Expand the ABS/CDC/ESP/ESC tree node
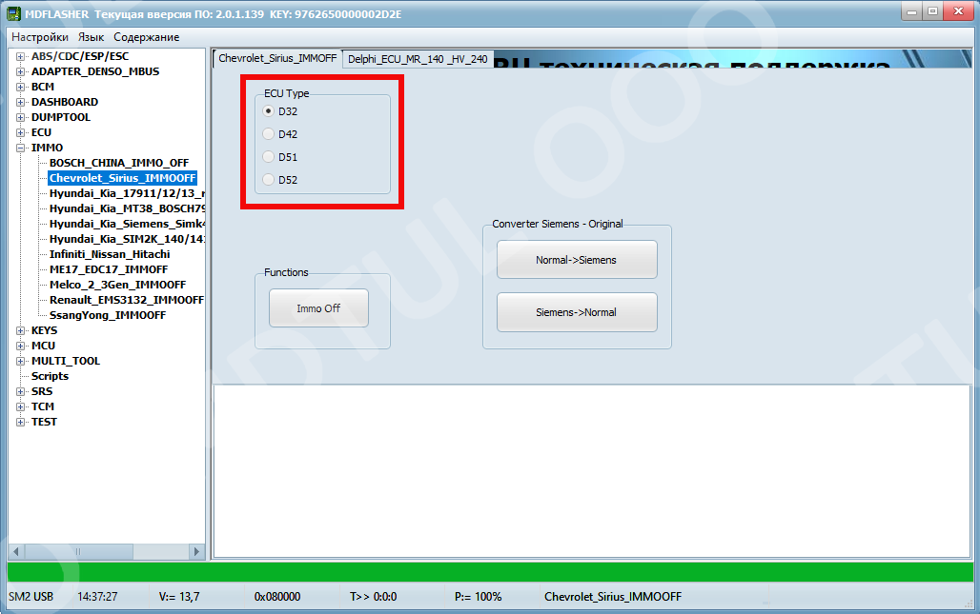Screen dimensions: 980x614 tap(21, 56)
